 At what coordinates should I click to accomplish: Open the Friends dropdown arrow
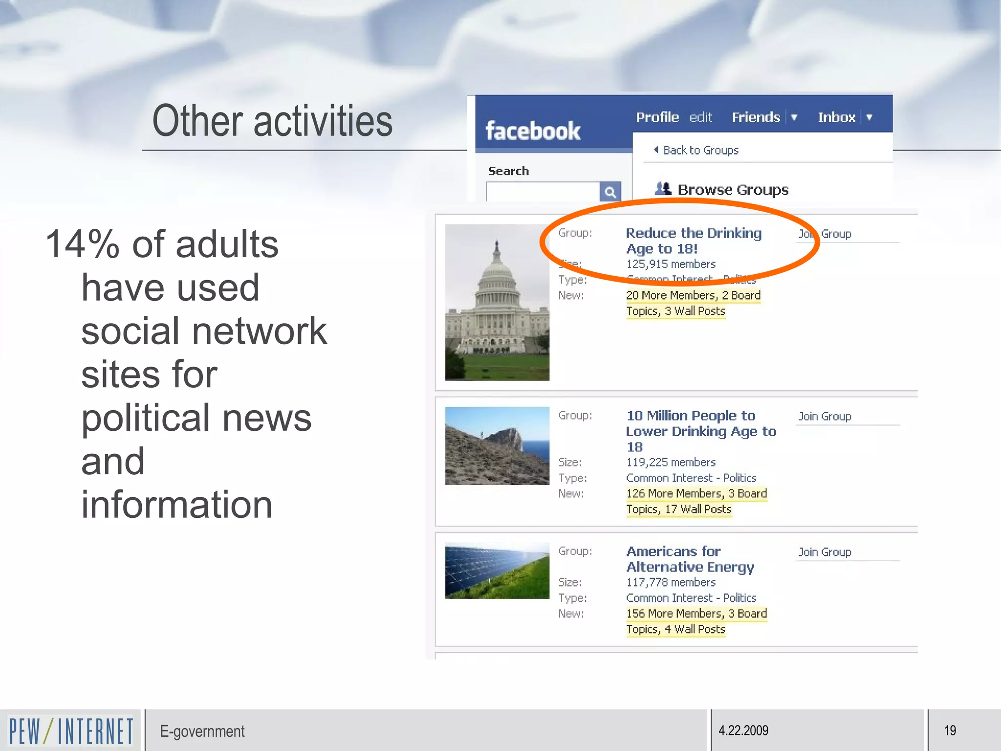pos(794,117)
